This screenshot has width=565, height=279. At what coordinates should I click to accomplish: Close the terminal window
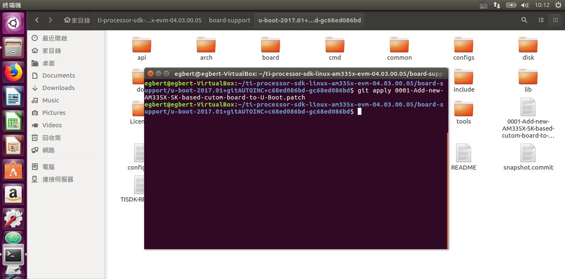point(150,74)
